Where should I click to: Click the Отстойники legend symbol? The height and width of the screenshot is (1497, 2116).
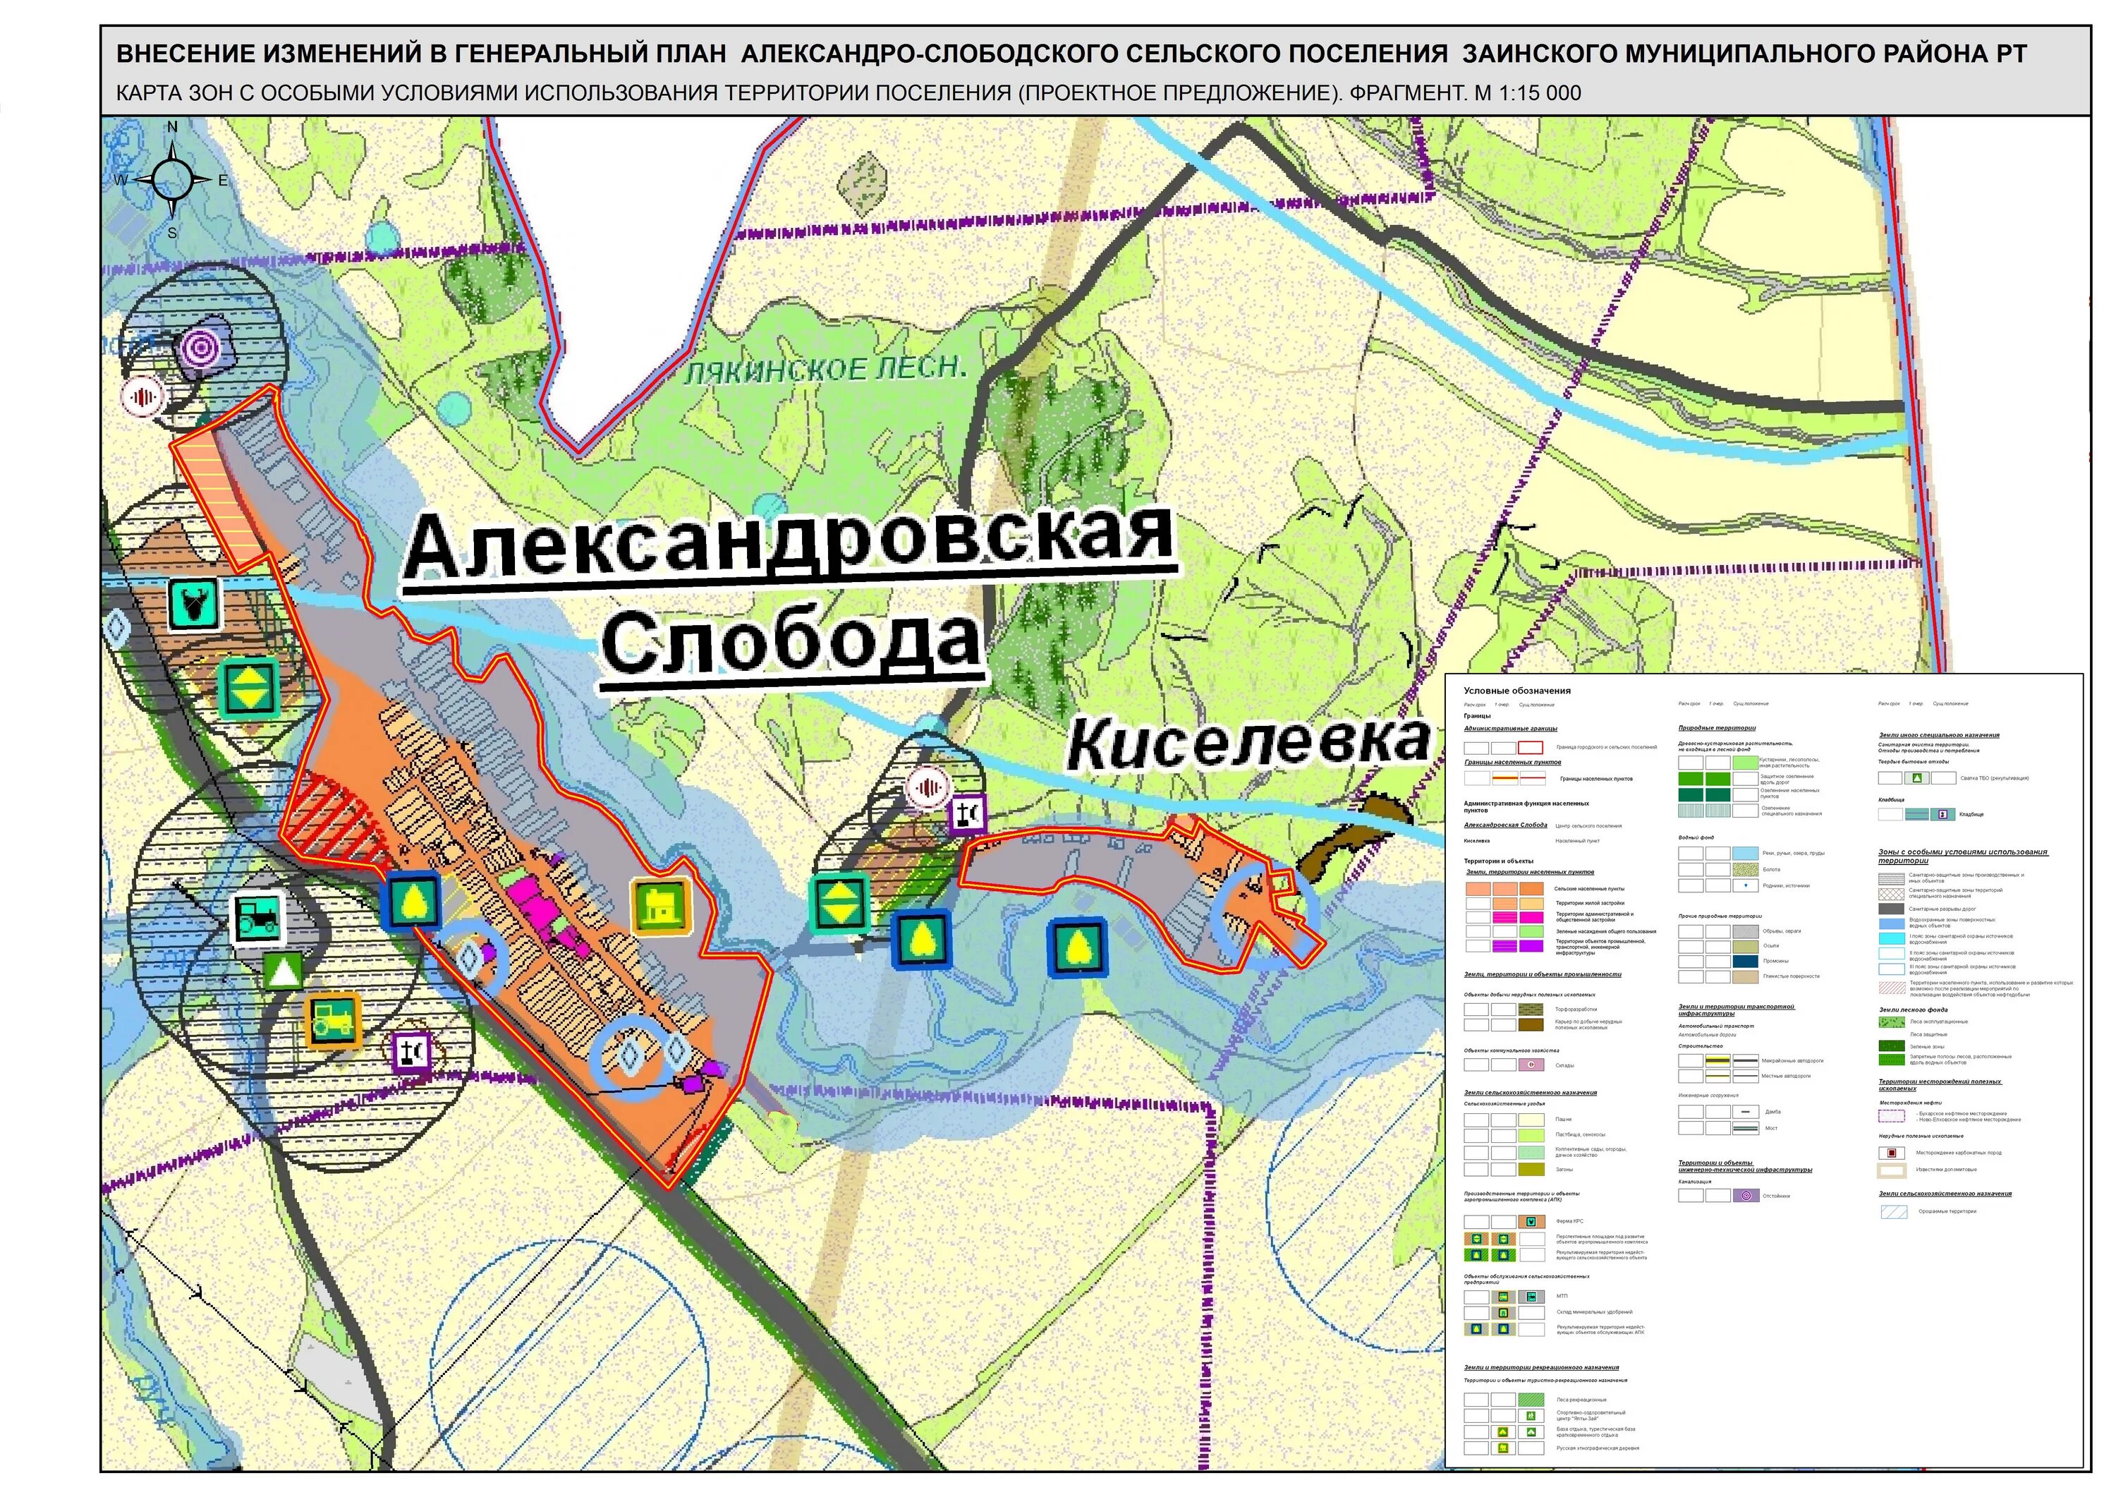coord(1746,1196)
